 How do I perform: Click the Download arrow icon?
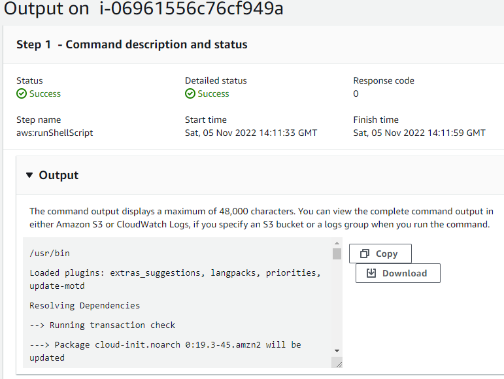(x=371, y=273)
